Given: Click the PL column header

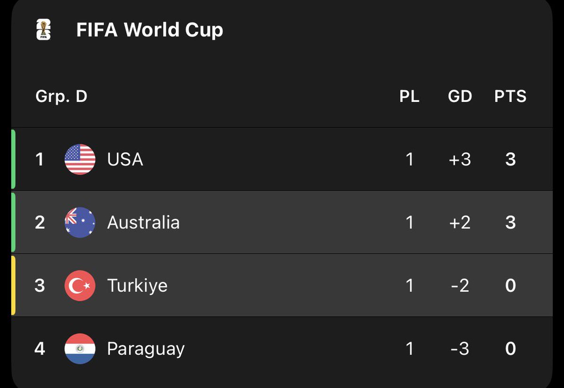Looking at the screenshot, I should pyautogui.click(x=409, y=96).
